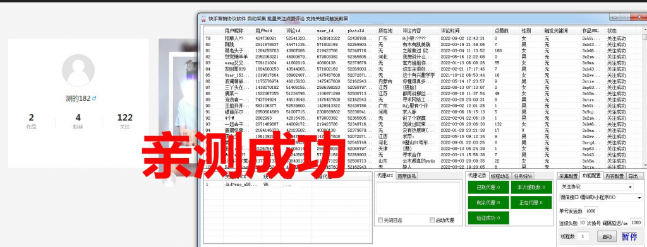Switch to the 宽带拨号 tab
Screen dimensions: 647x247
tap(407, 176)
